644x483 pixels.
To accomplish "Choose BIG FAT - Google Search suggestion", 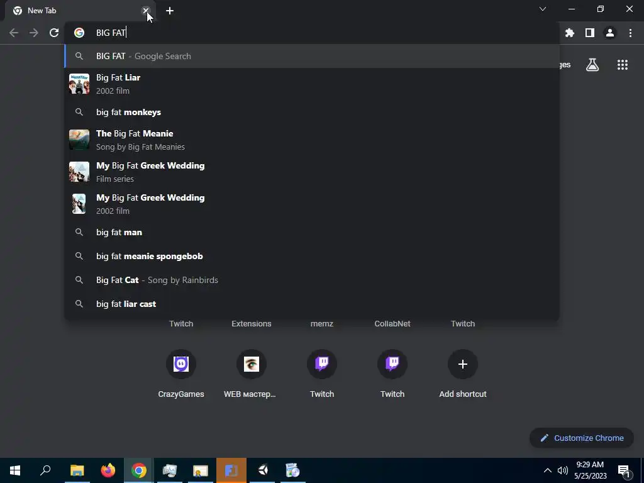I will pyautogui.click(x=312, y=56).
